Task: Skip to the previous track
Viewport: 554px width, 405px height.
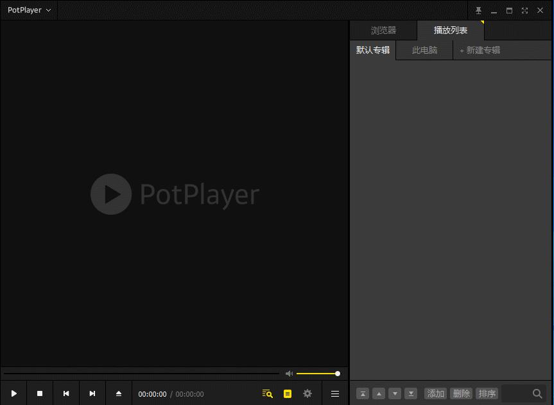Action: click(x=66, y=393)
